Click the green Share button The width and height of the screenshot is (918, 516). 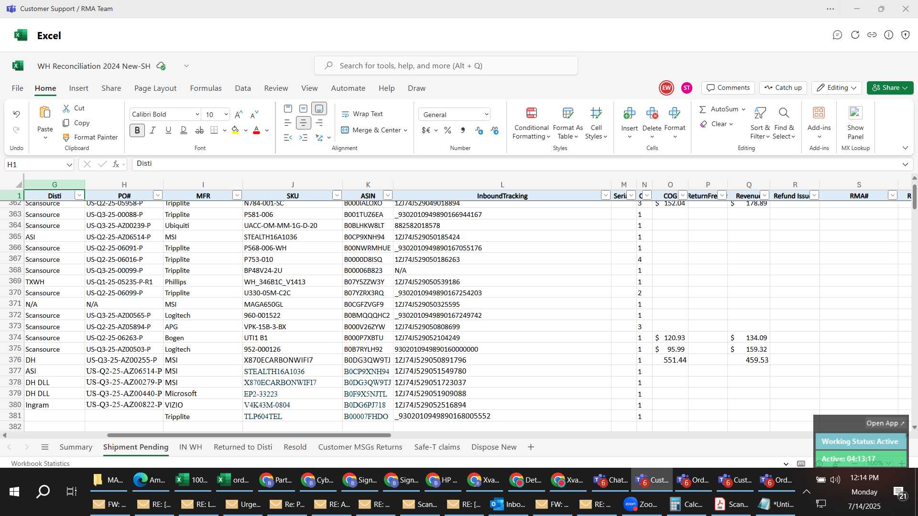pyautogui.click(x=890, y=87)
